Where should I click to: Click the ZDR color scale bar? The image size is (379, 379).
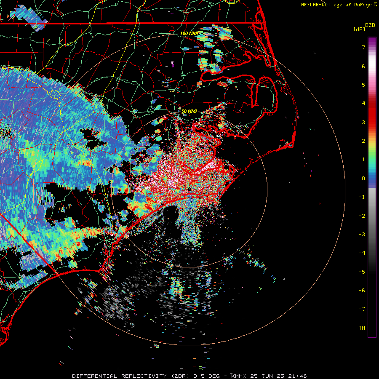pyautogui.click(x=372, y=187)
